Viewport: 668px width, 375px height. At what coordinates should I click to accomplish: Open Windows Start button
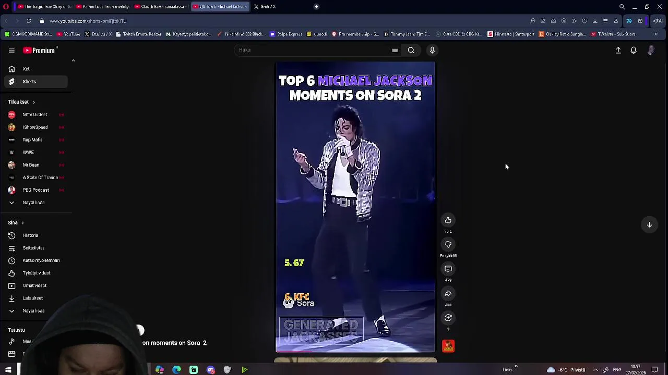(8, 370)
